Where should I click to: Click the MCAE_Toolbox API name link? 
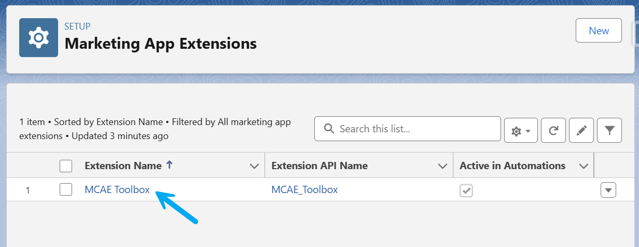(x=304, y=189)
